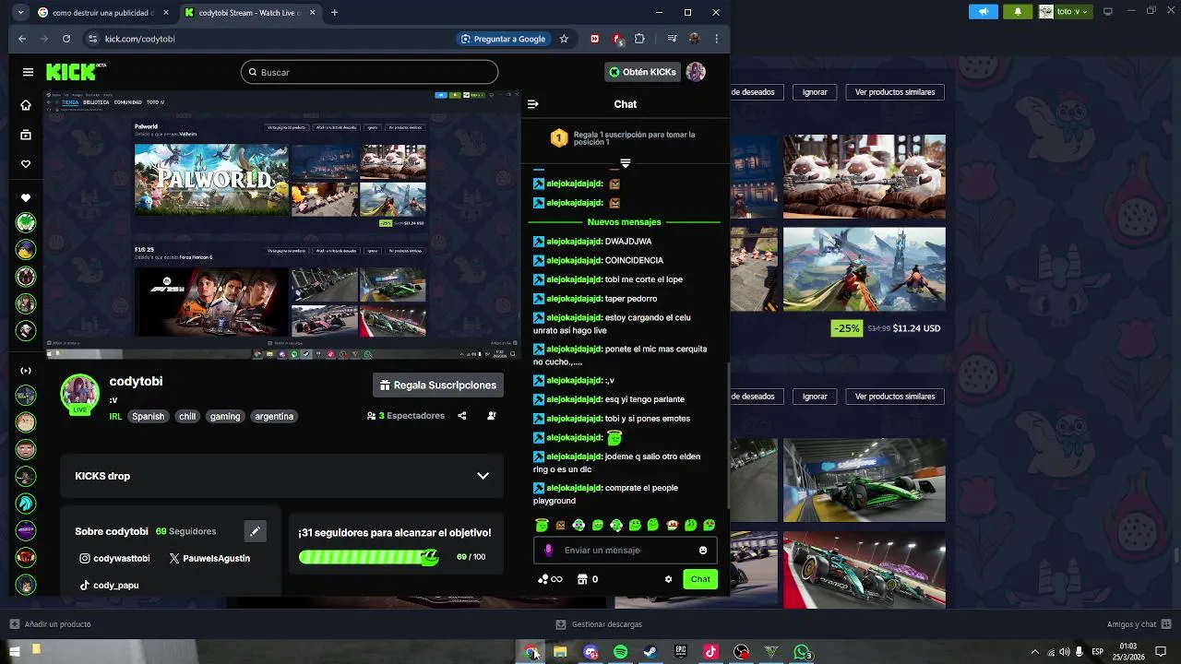Click the Kick page vertical scrollbar
1181x664 pixels.
728,433
